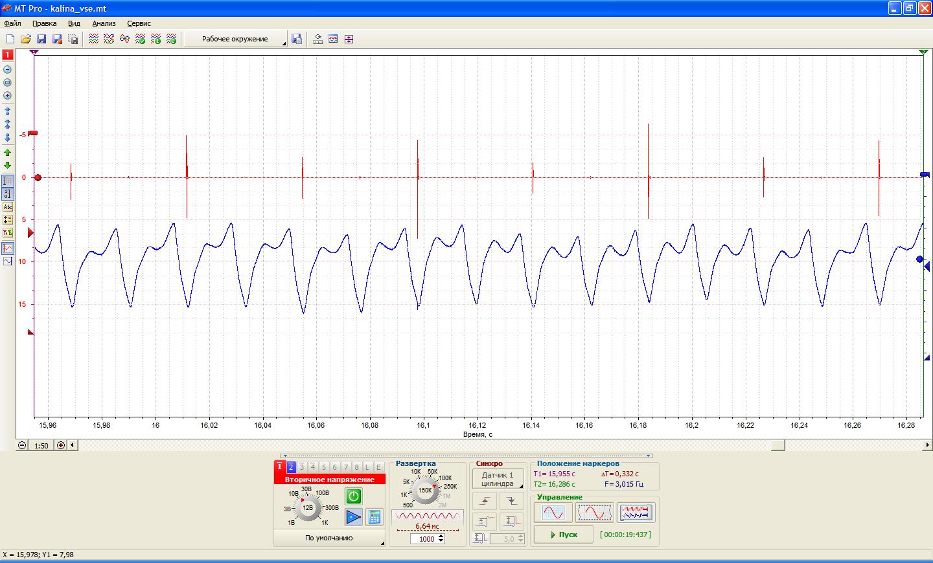Image resolution: width=933 pixels, height=563 pixels.
Task: Click the Lissajous figure-eight waveform icon
Action: pyautogui.click(x=125, y=39)
